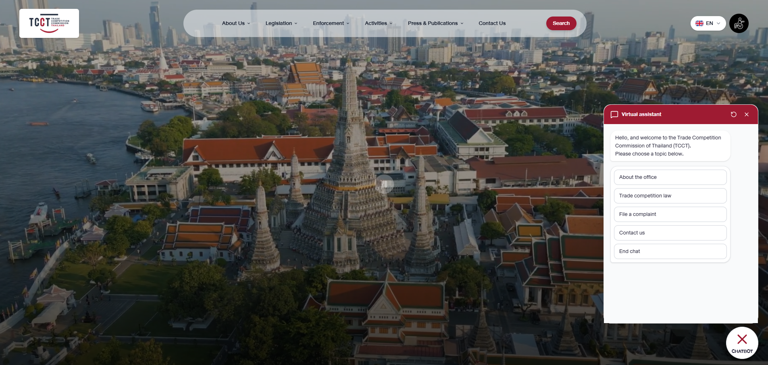Open the accessibility wheelchair icon
This screenshot has width=768, height=365.
pyautogui.click(x=739, y=23)
